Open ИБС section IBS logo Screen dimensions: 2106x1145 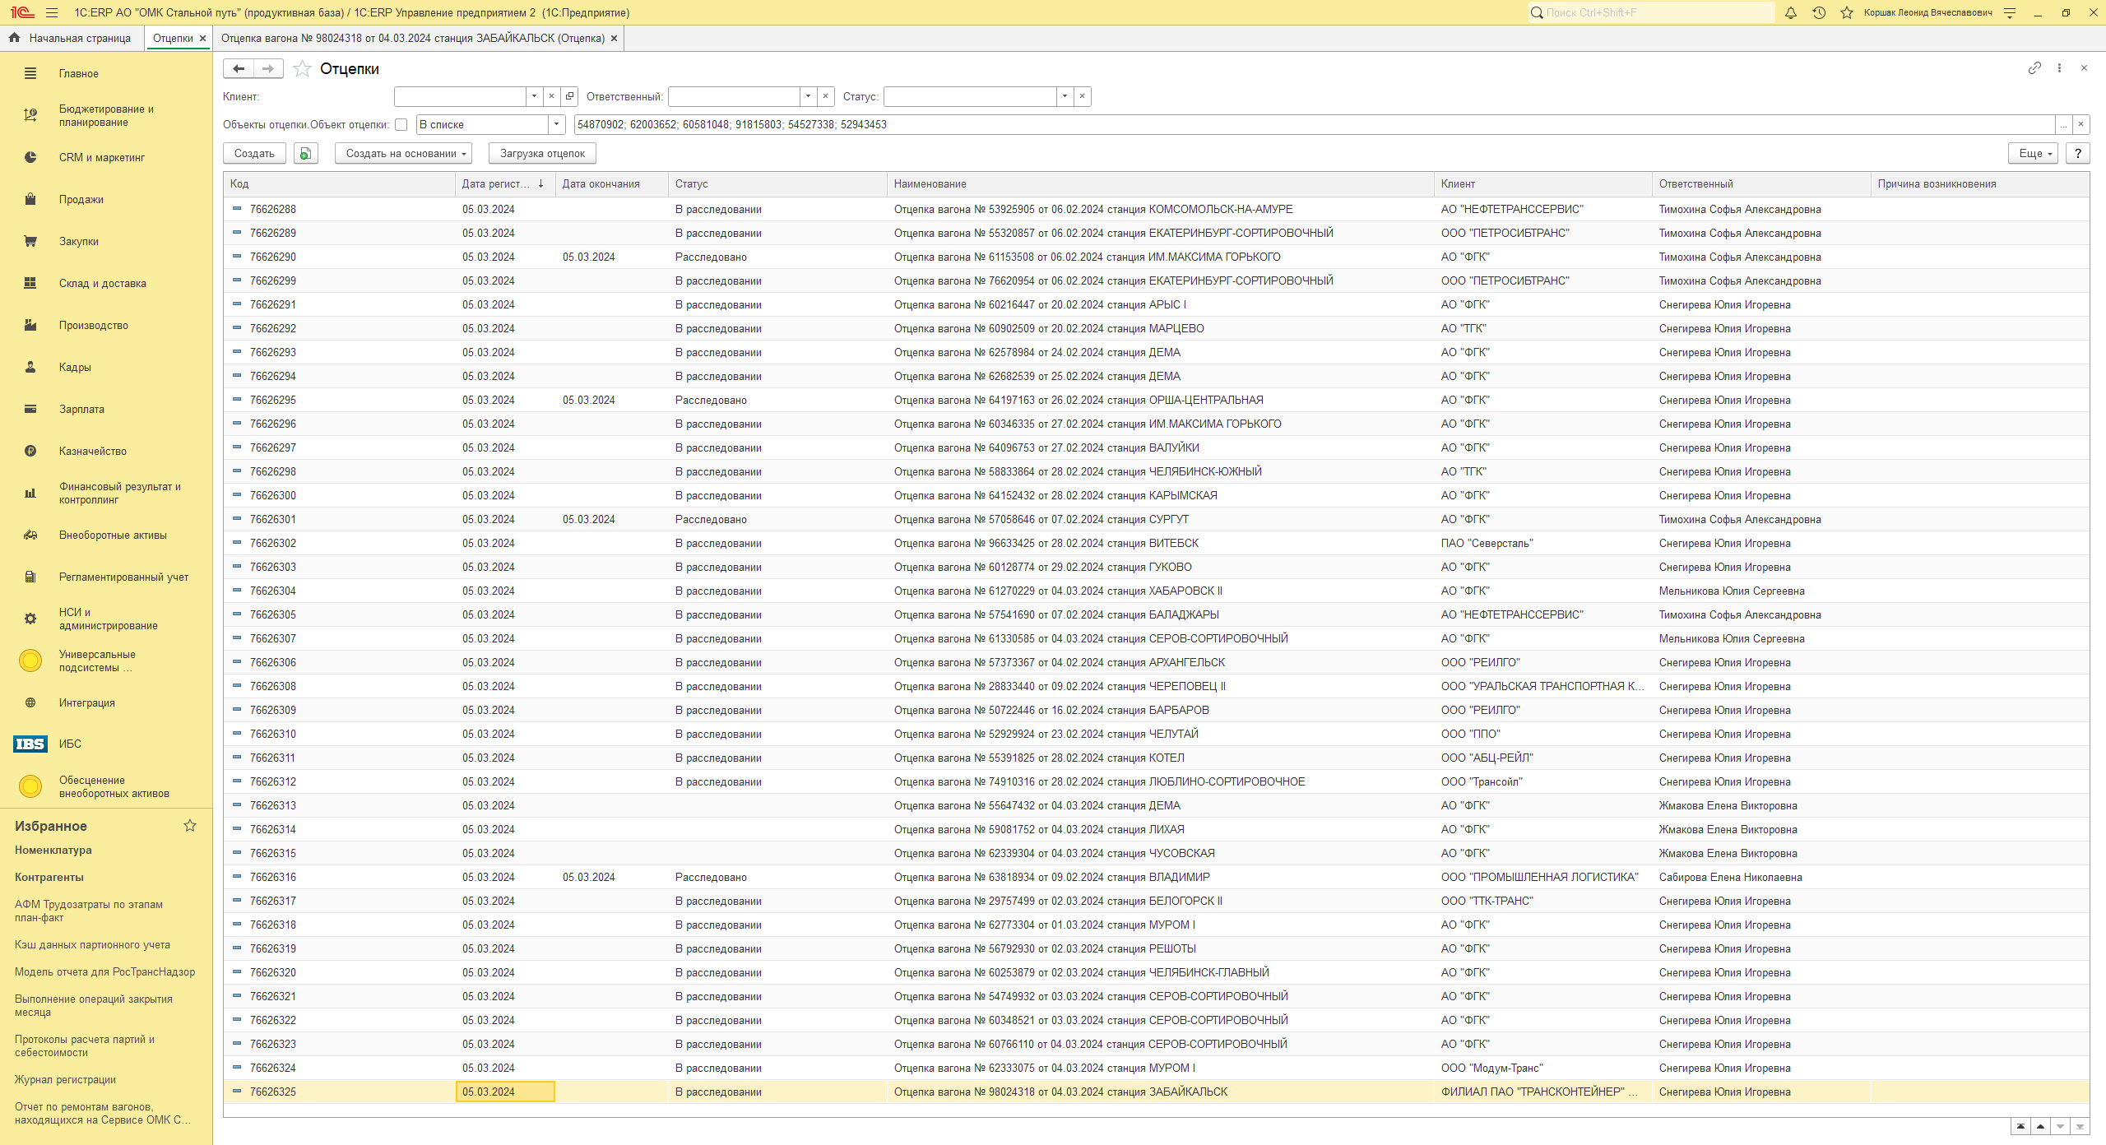30,744
